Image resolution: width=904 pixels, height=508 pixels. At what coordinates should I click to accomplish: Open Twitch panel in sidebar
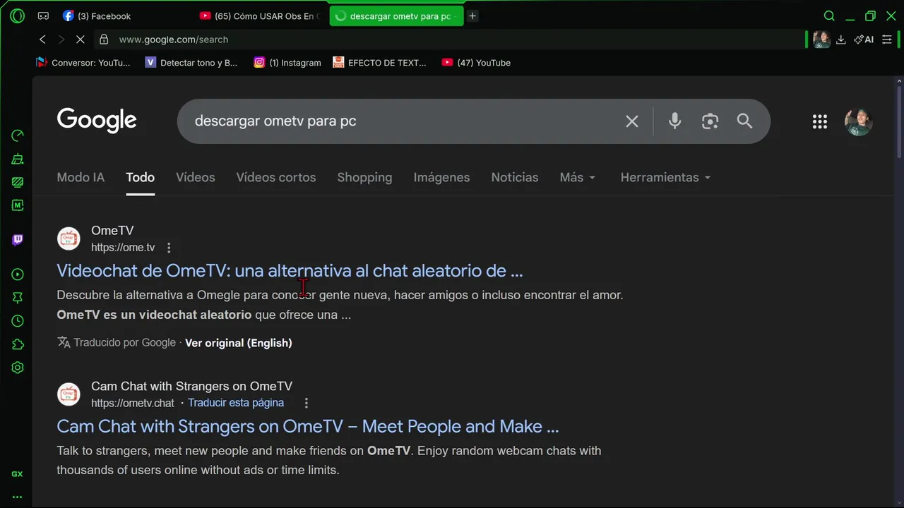pyautogui.click(x=18, y=240)
